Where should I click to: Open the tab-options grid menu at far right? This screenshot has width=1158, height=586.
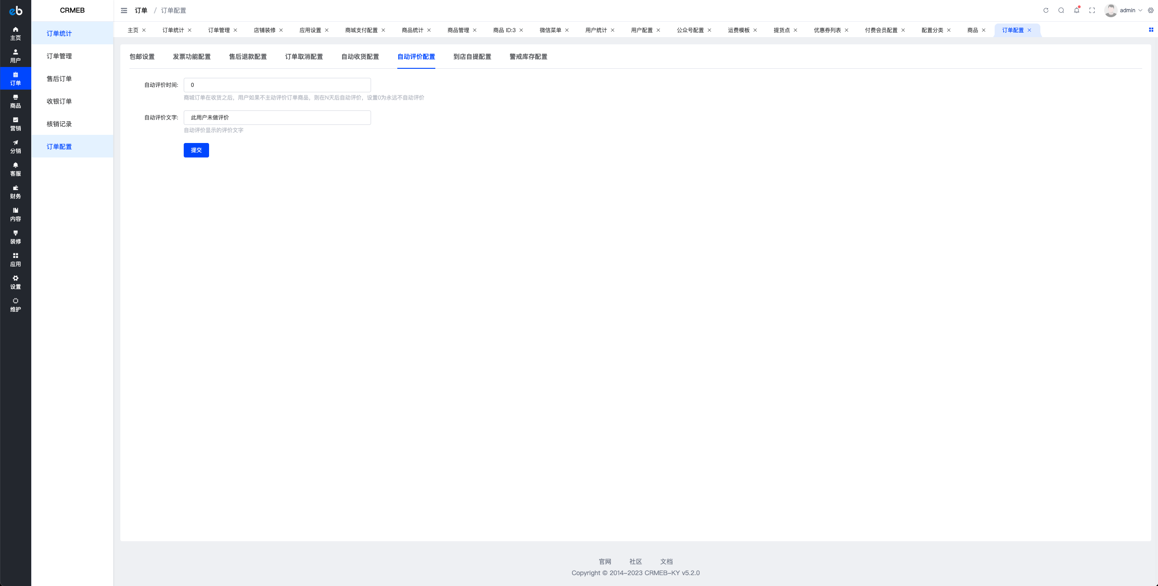pyautogui.click(x=1151, y=30)
